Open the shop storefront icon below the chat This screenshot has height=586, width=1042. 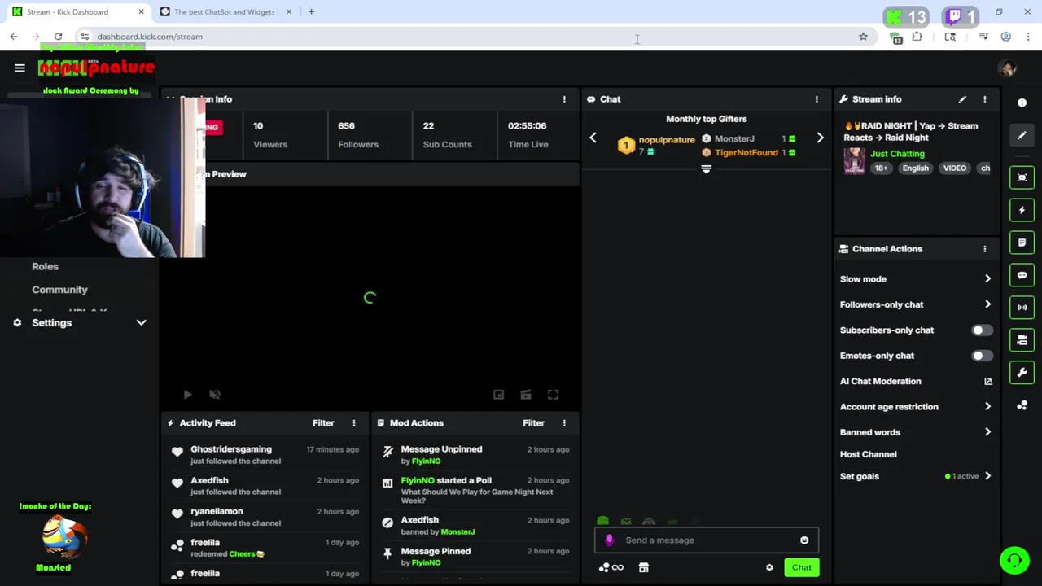pyautogui.click(x=643, y=568)
